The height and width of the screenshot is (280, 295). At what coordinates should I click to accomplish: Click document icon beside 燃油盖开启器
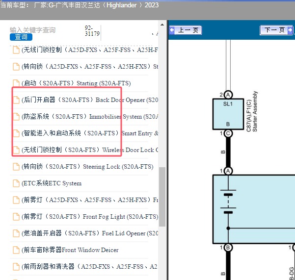click(16, 233)
